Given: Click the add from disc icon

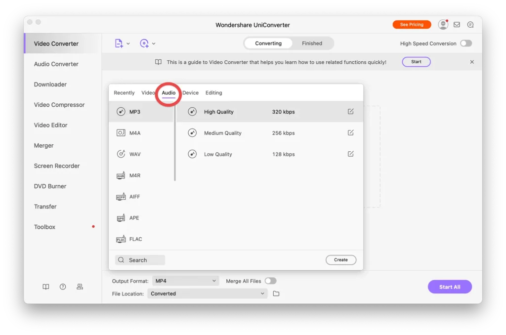Looking at the screenshot, I should pyautogui.click(x=144, y=43).
